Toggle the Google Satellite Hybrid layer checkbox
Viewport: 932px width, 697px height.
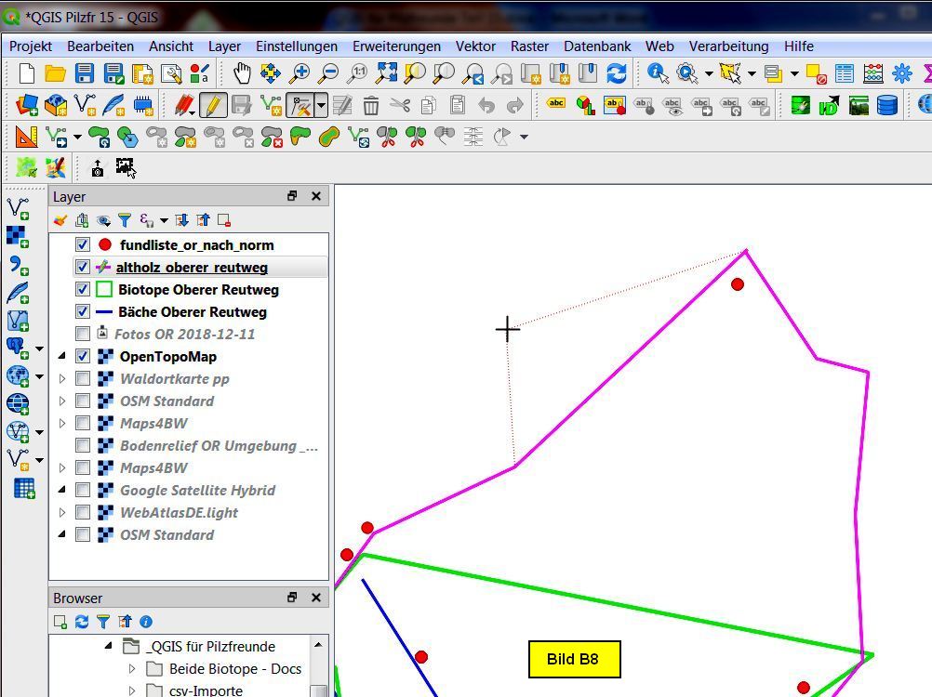[83, 491]
